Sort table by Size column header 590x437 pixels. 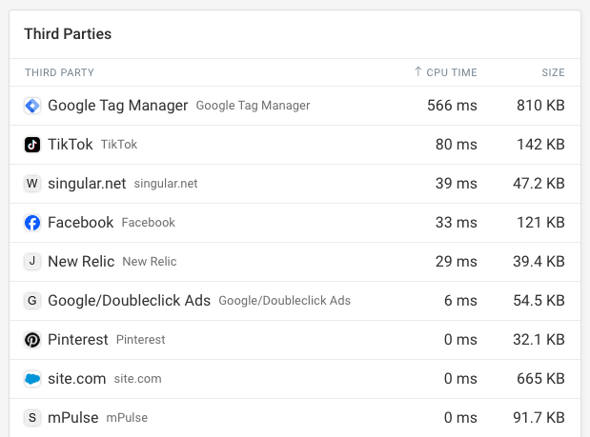553,72
